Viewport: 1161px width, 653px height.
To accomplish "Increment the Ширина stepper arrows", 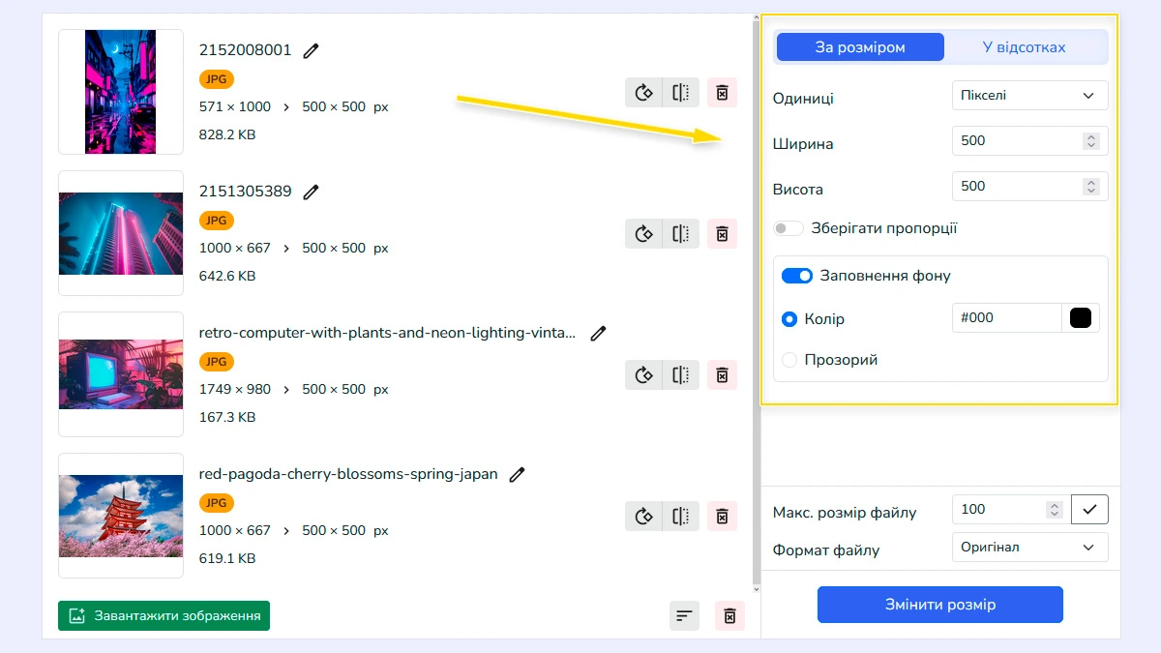I will tap(1091, 137).
